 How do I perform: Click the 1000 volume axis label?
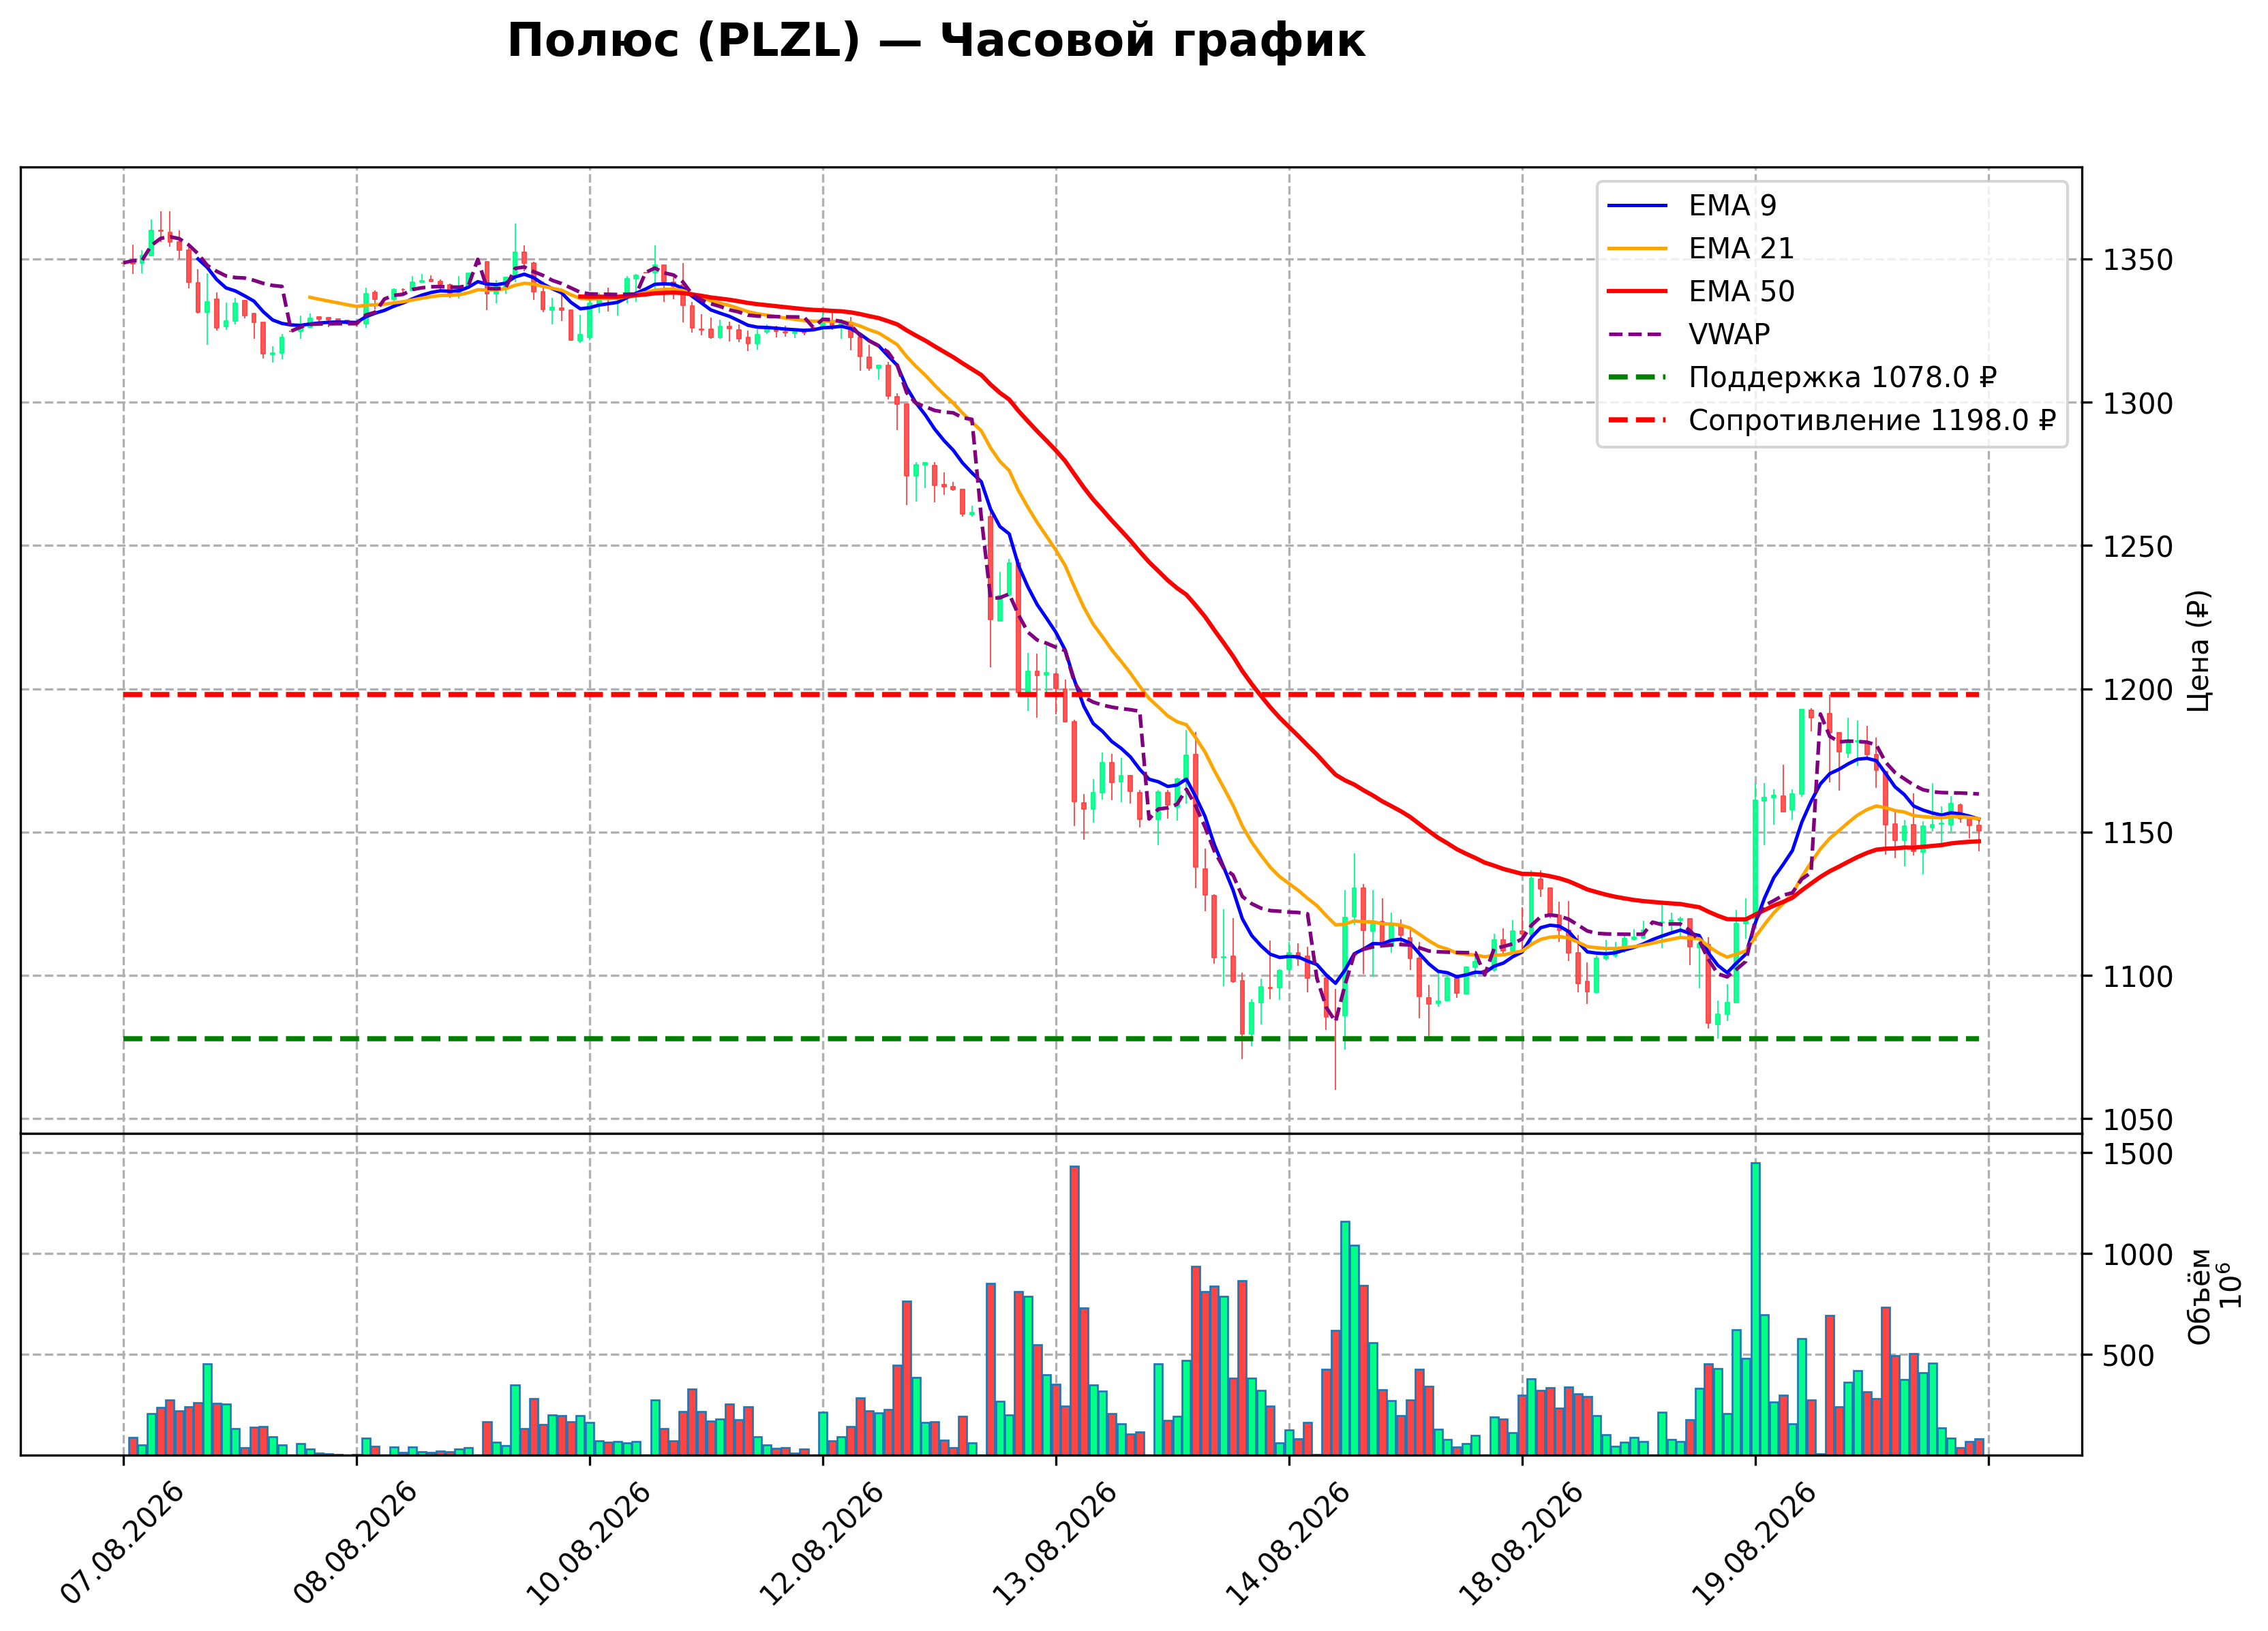pyautogui.click(x=2138, y=1254)
